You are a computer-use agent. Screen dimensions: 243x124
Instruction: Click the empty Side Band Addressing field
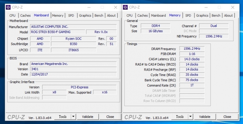[54, 97]
